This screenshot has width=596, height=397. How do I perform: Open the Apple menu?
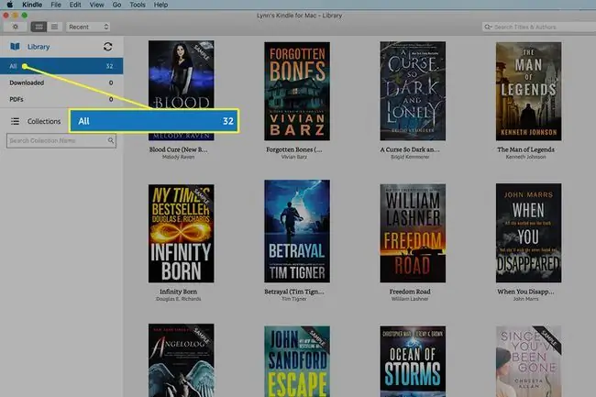tap(10, 5)
